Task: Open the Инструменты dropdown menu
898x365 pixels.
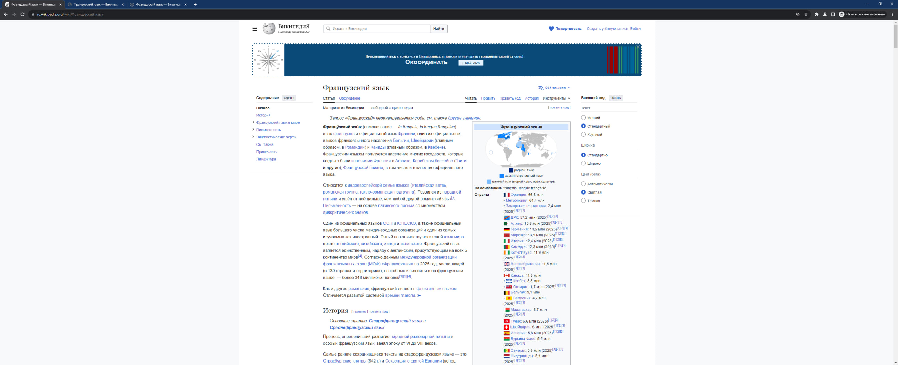Action: point(556,99)
